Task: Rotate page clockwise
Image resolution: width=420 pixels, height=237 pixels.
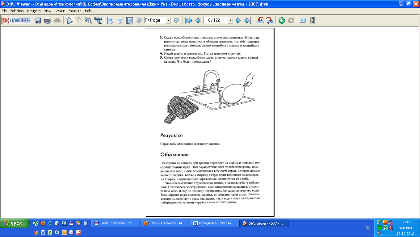Action: [x=270, y=20]
